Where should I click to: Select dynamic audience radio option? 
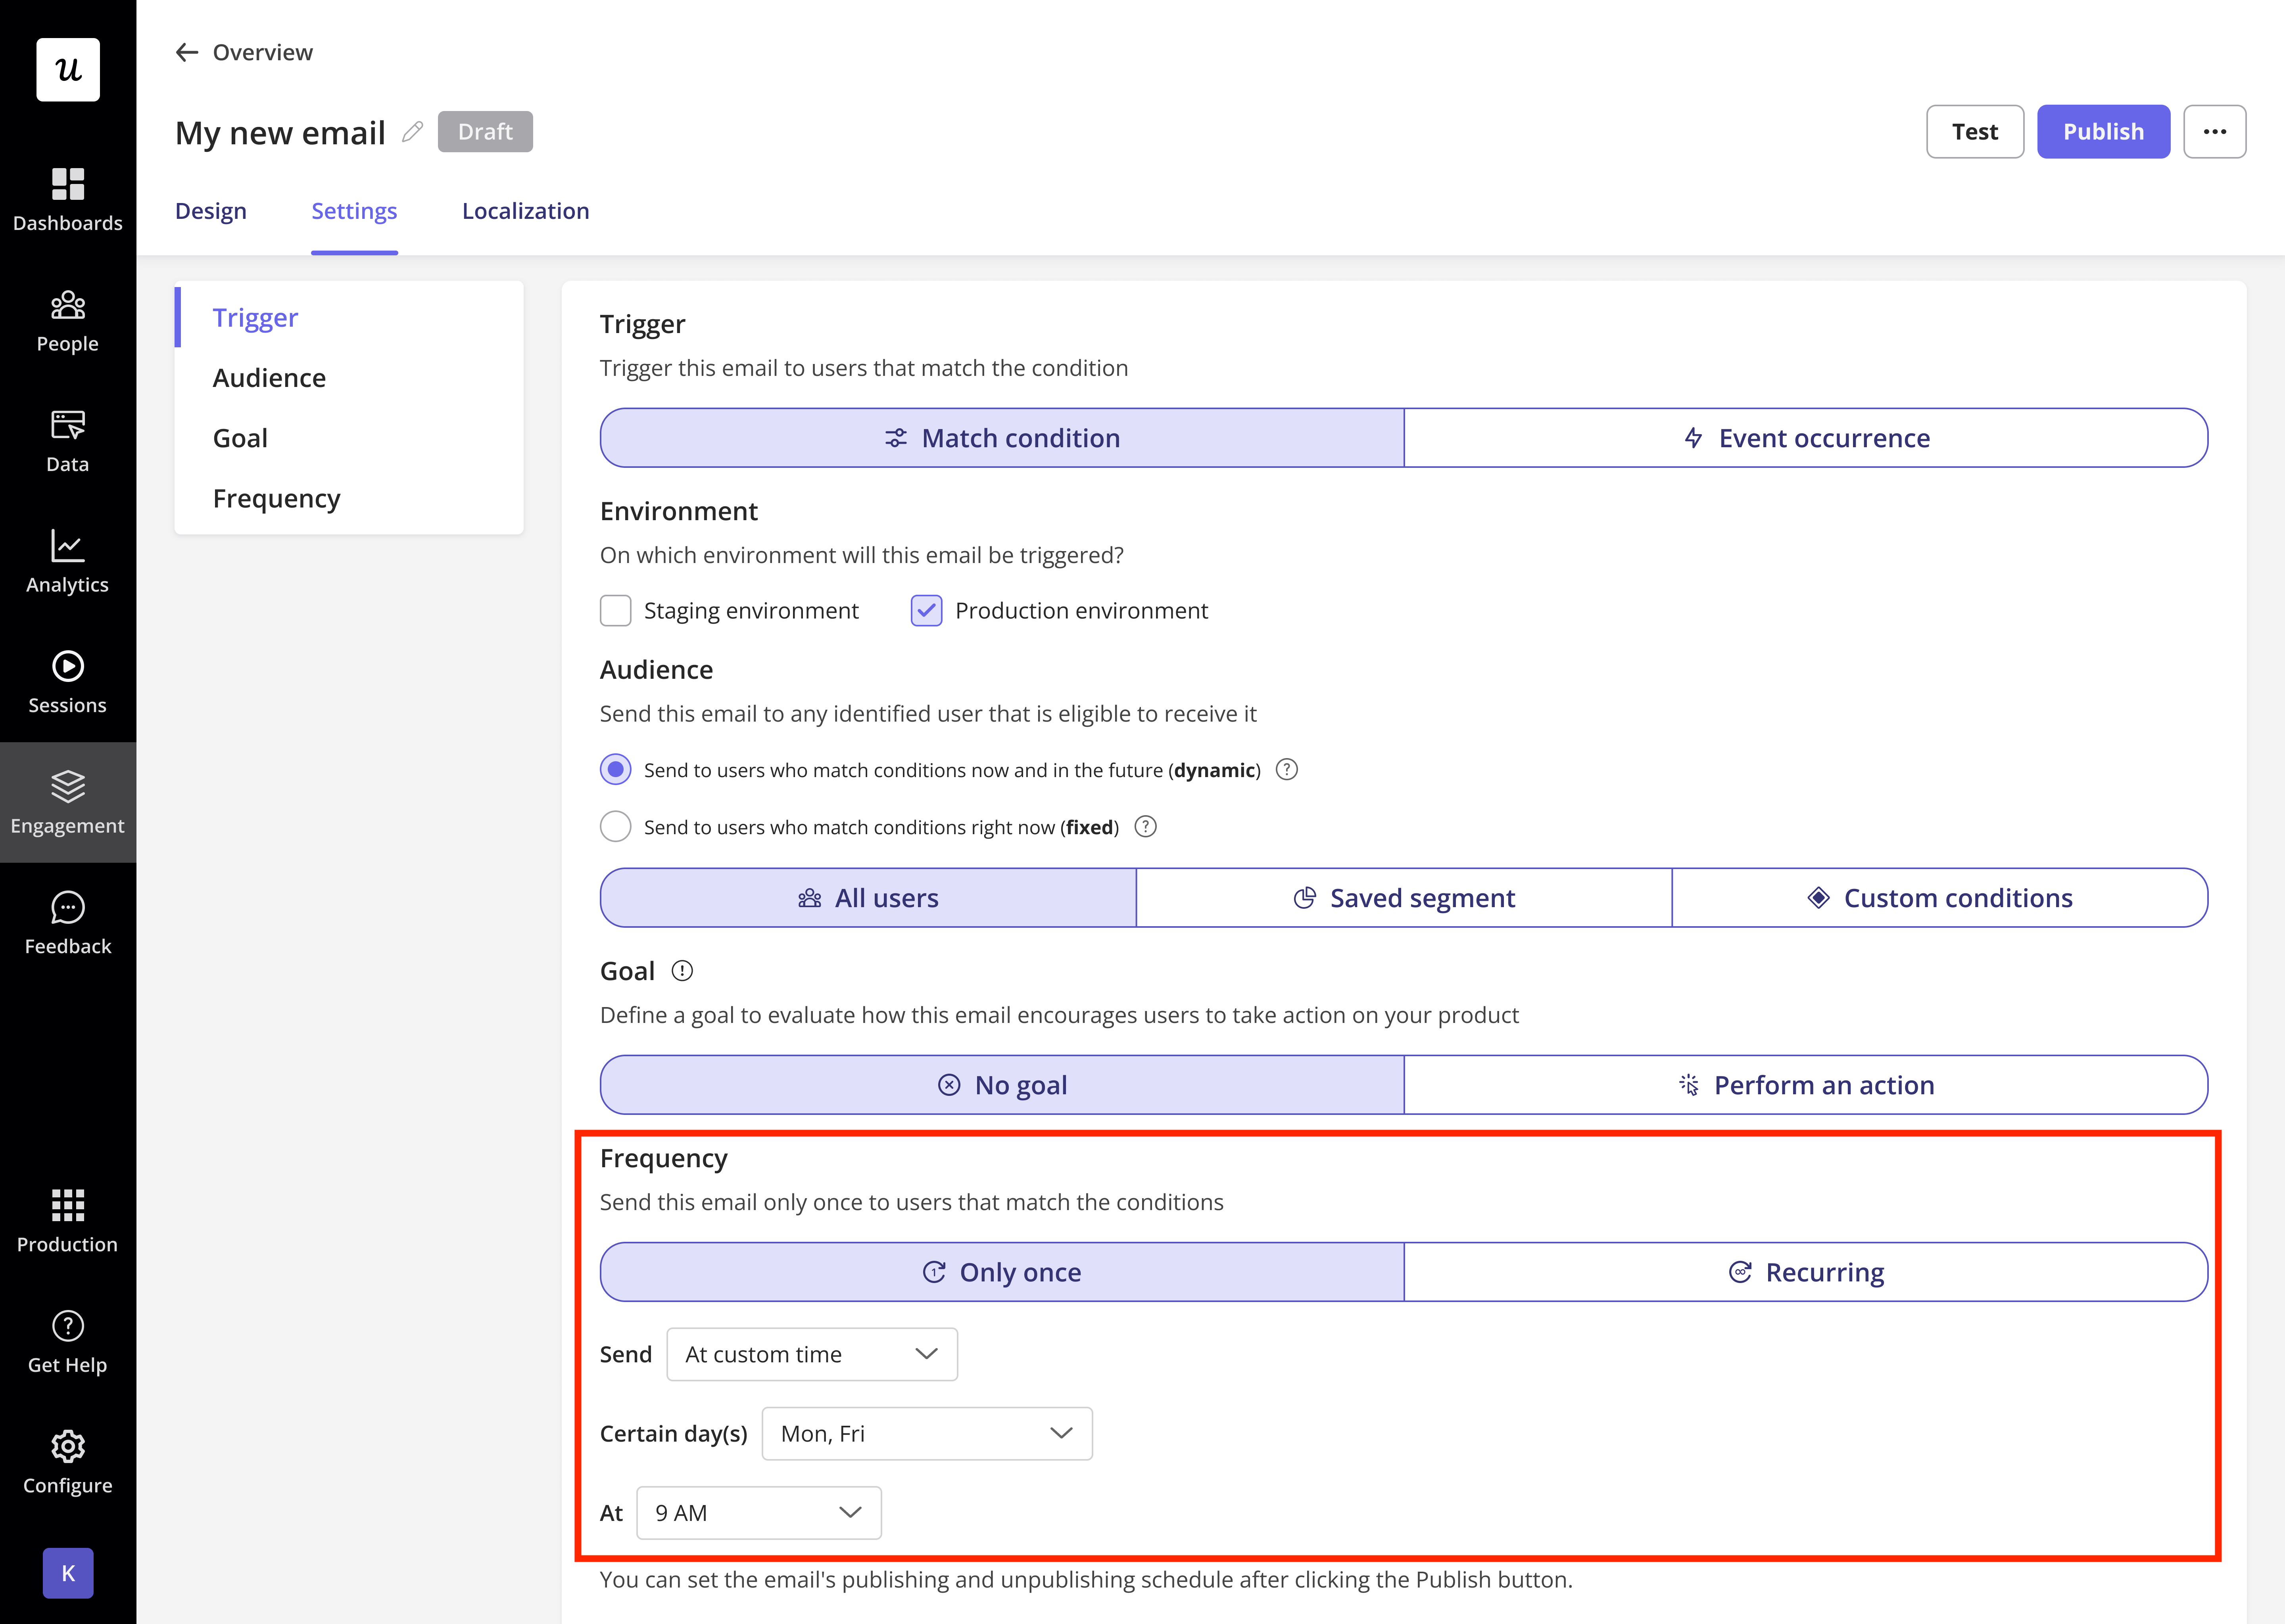coord(615,769)
